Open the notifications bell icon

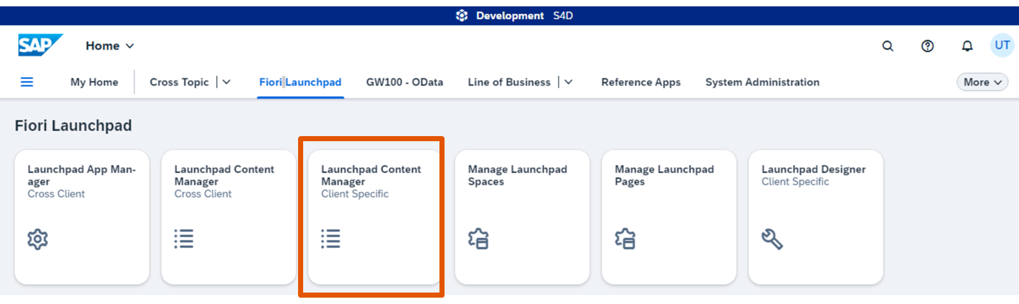tap(967, 46)
